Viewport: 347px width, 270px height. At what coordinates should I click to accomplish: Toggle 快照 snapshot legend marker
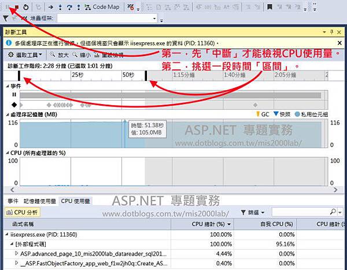pos(282,114)
